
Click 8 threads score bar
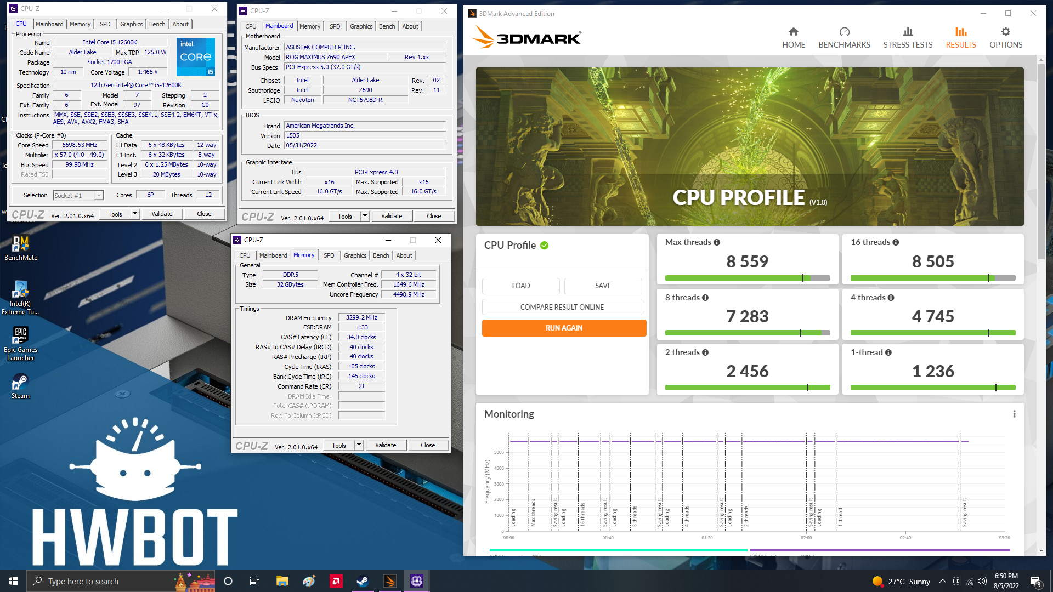tap(748, 333)
